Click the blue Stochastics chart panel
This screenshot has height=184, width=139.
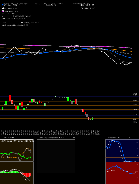click(122, 151)
